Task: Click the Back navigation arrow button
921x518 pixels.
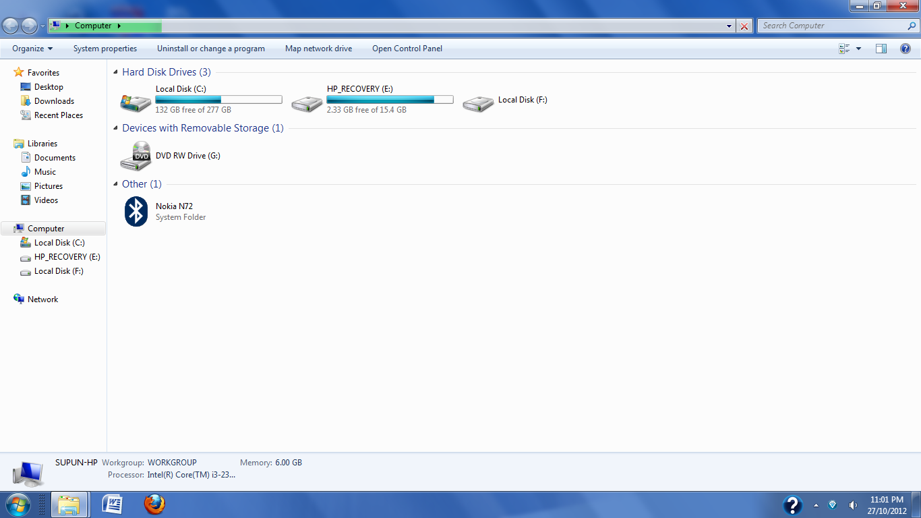Action: coord(11,26)
